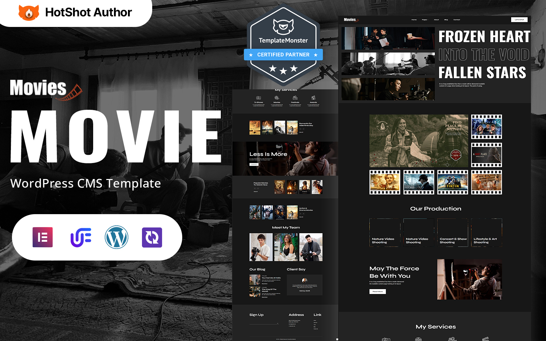Click the Elementor logo icon
This screenshot has width=546, height=341.
point(43,237)
